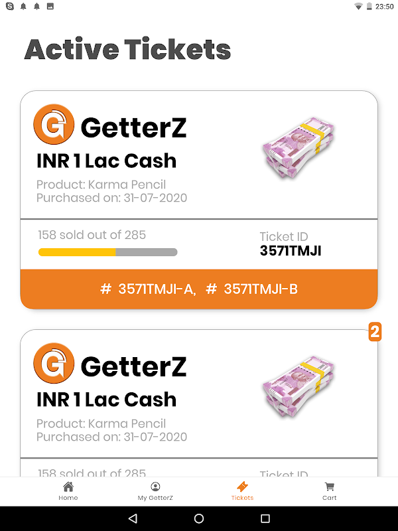398x531 pixels.
Task: Select the Tickets tab icon
Action: tap(242, 487)
